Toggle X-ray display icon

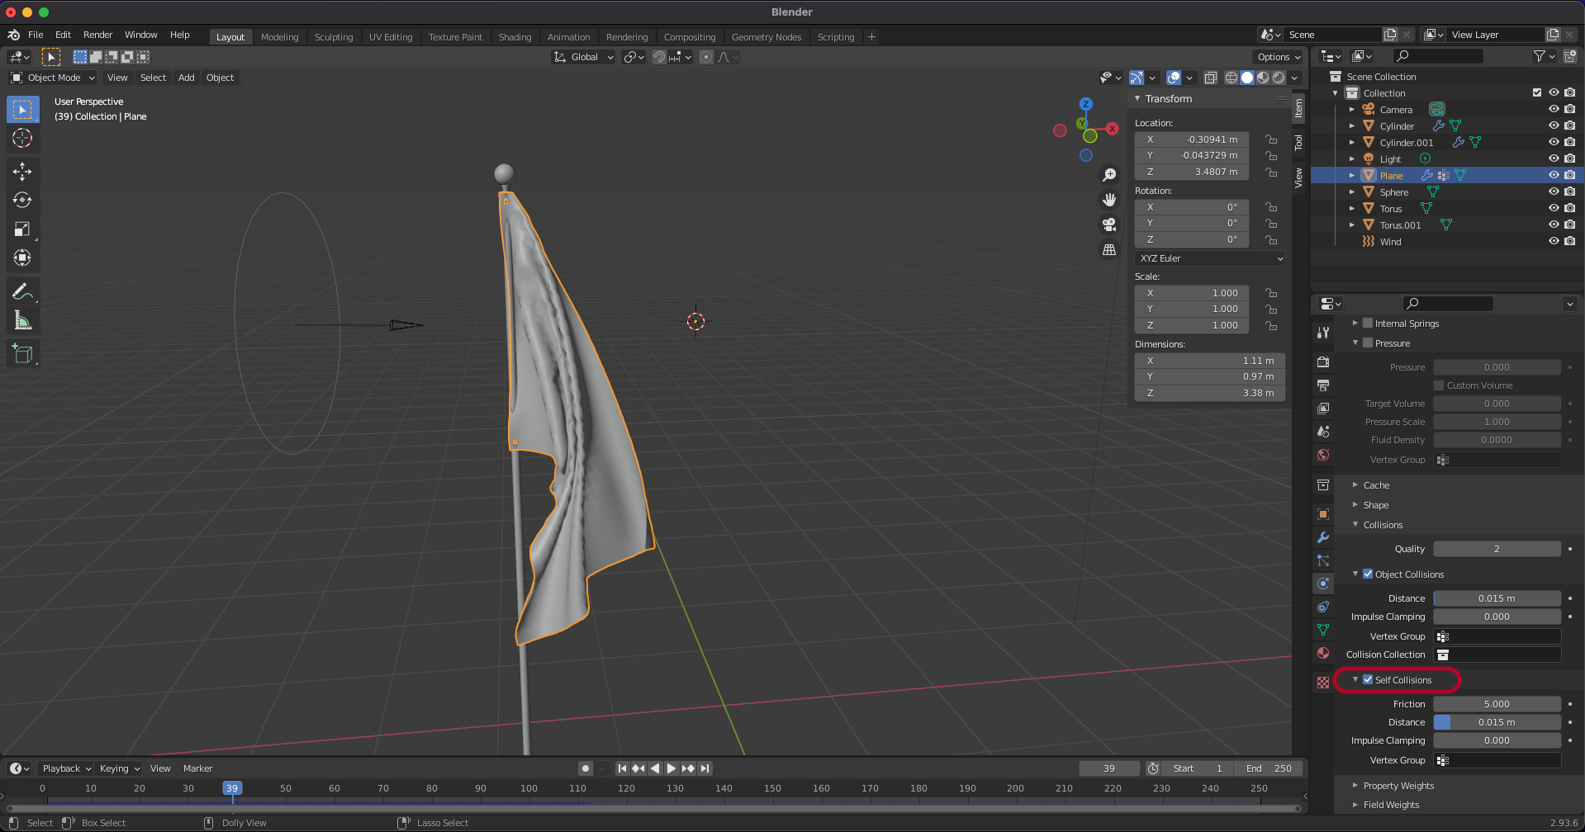pyautogui.click(x=1210, y=78)
